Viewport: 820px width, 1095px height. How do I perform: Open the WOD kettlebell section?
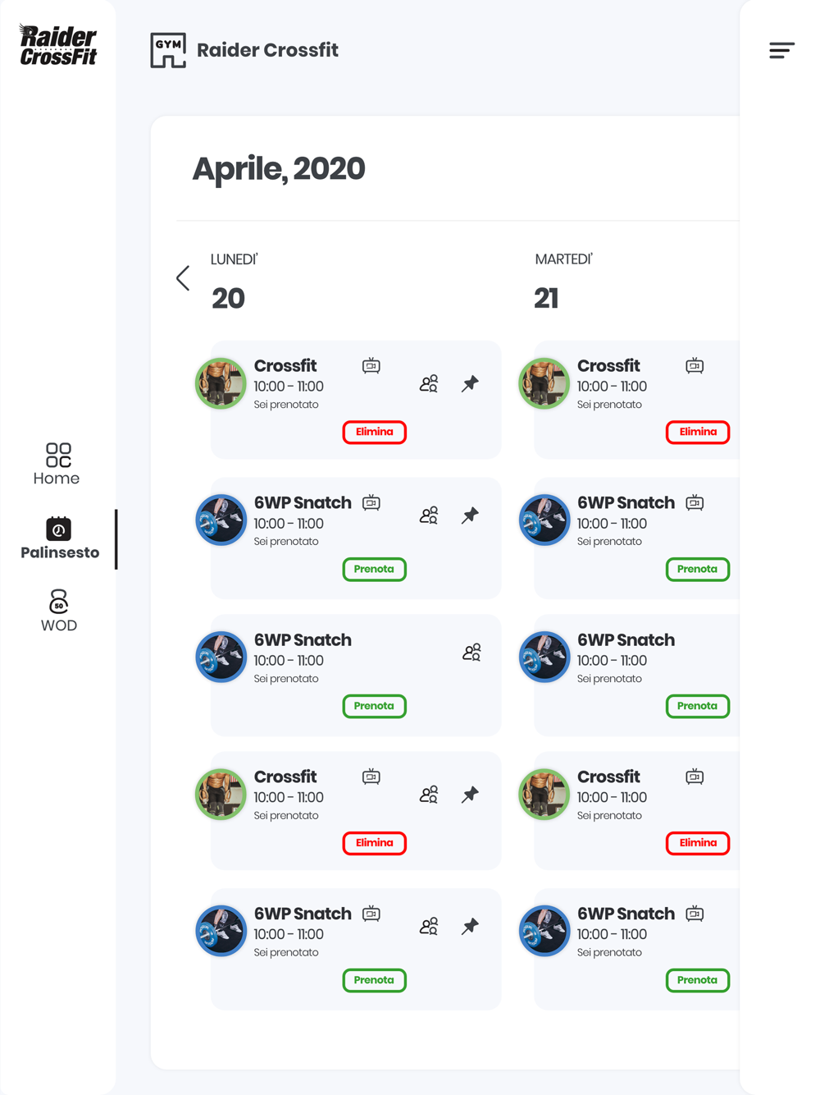click(x=58, y=611)
